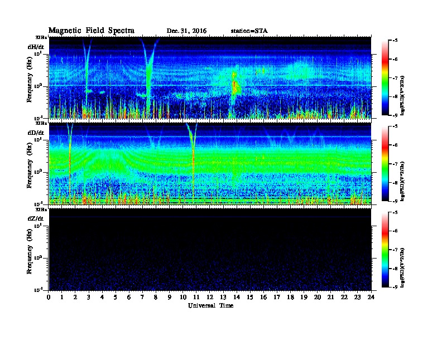The image size is (442, 341).
Task: Select the dD/dt panel label
Action: (x=36, y=133)
